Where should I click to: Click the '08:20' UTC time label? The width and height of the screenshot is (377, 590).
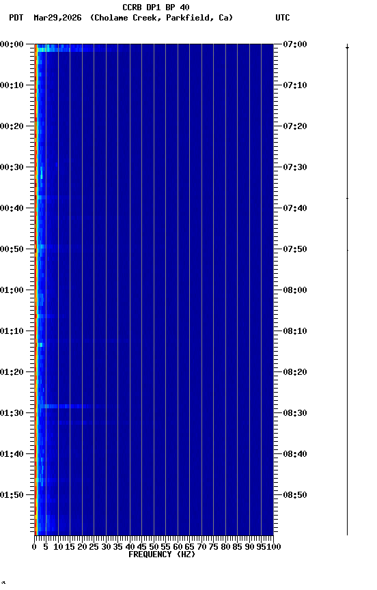coord(295,373)
